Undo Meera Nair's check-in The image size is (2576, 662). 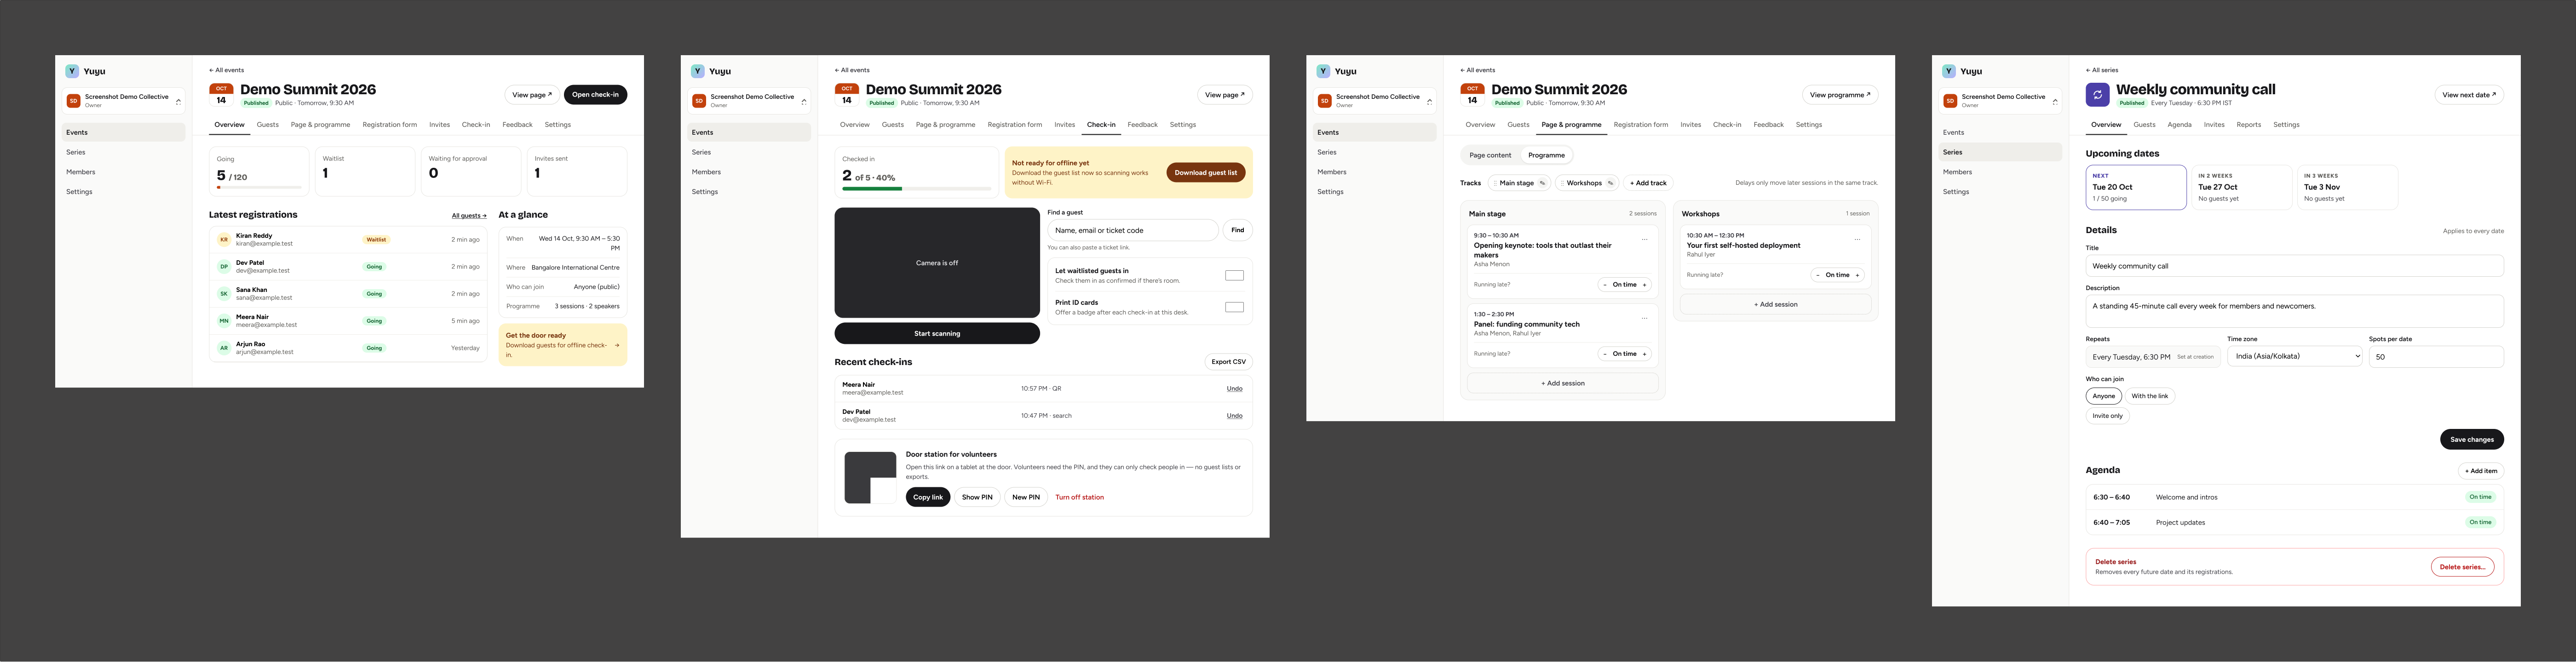pyautogui.click(x=1234, y=389)
